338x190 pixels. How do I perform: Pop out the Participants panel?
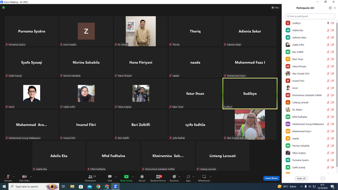coord(330,8)
